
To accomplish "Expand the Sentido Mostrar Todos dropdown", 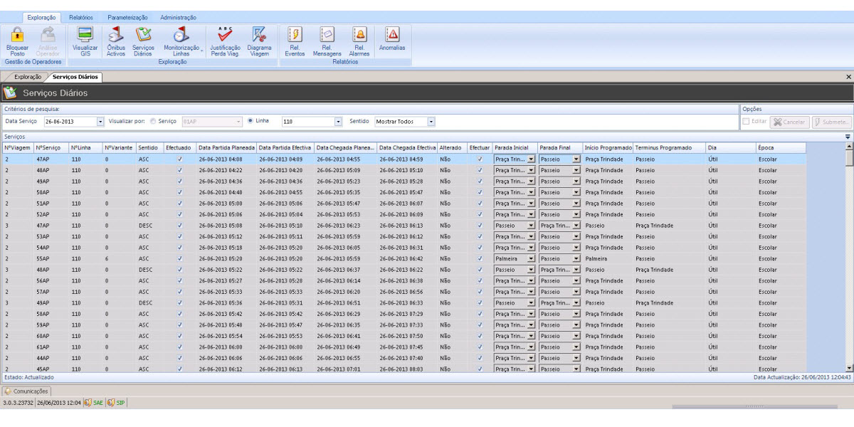I will tap(431, 122).
